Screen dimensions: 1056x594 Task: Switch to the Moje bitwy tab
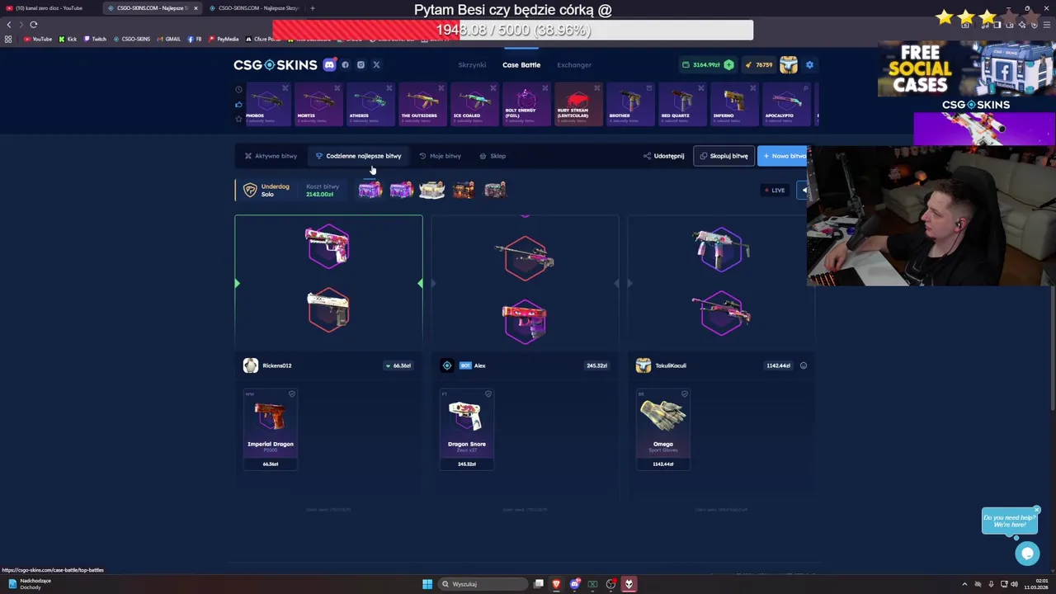pos(440,156)
